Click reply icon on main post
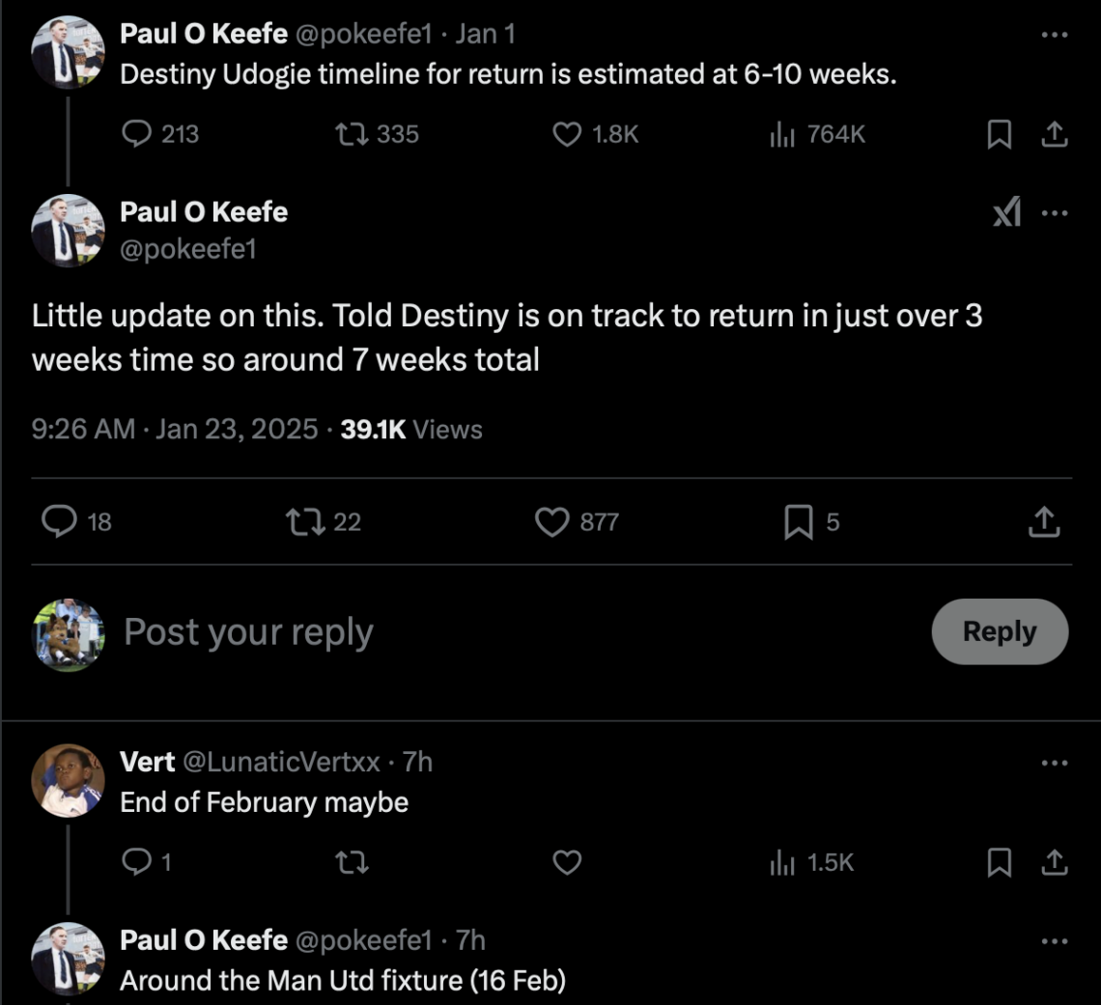1101x1005 pixels. (60, 522)
